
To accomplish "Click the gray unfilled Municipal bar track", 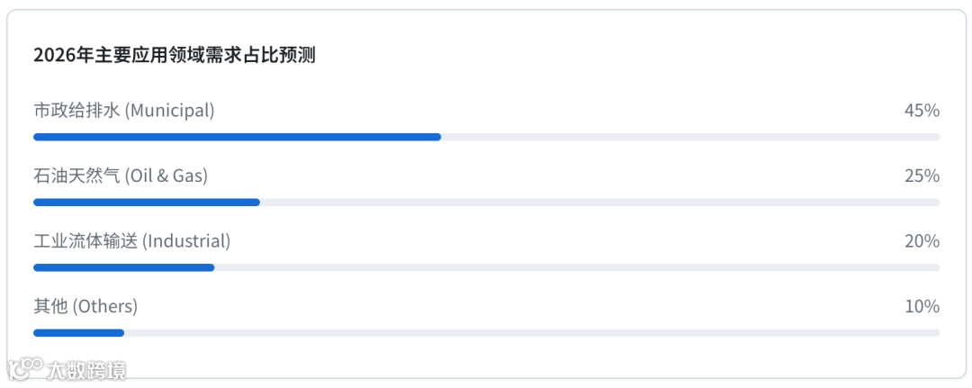I will click(x=690, y=137).
